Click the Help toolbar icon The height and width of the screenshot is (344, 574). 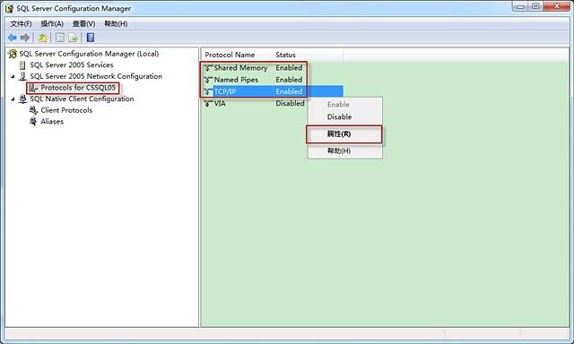(91, 38)
